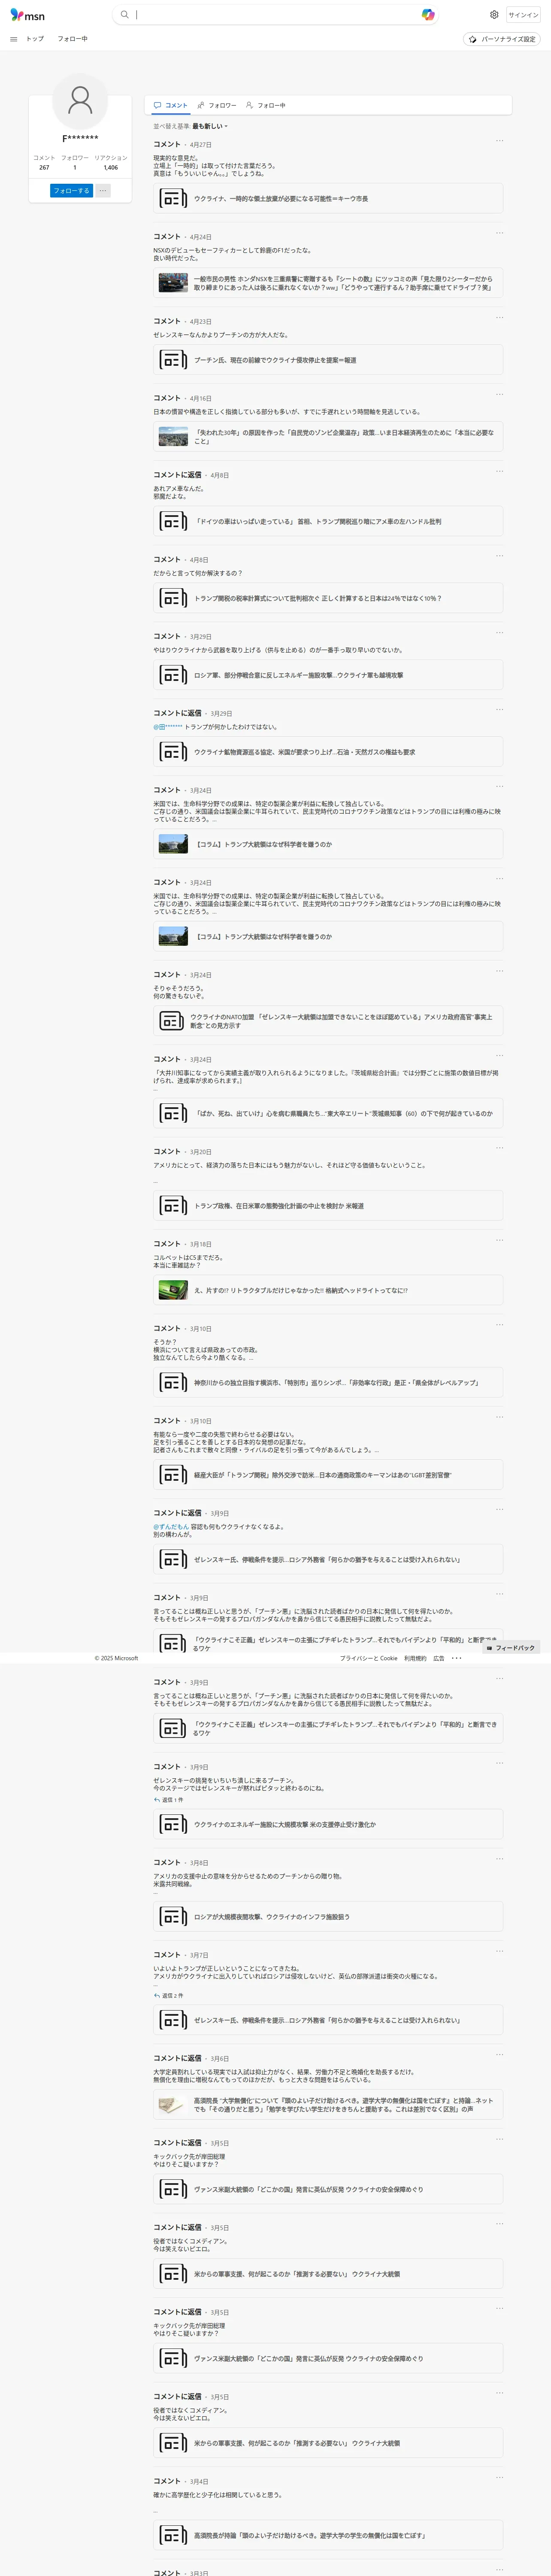Switch to the フォロワー tab

pyautogui.click(x=217, y=105)
